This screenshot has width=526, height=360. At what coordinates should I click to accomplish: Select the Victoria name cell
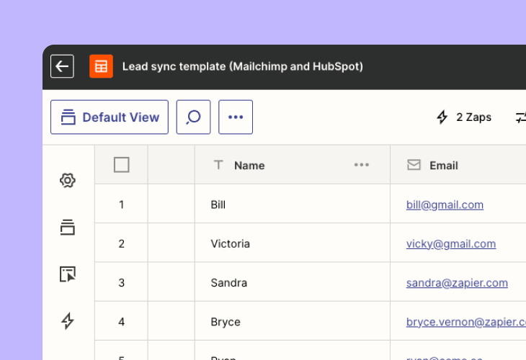click(x=293, y=243)
